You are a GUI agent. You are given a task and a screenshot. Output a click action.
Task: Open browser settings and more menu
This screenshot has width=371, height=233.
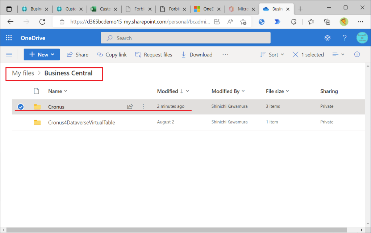360,22
